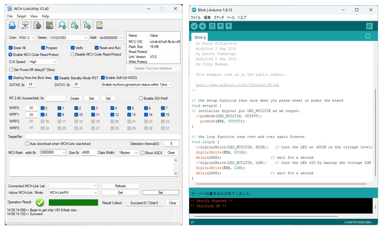Open the mul-func pin status dropdown
Screen dimensions: 383x230
coord(137,85)
